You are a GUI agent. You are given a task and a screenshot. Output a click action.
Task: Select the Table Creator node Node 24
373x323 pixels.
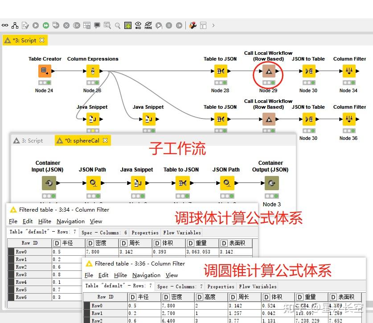44,71
